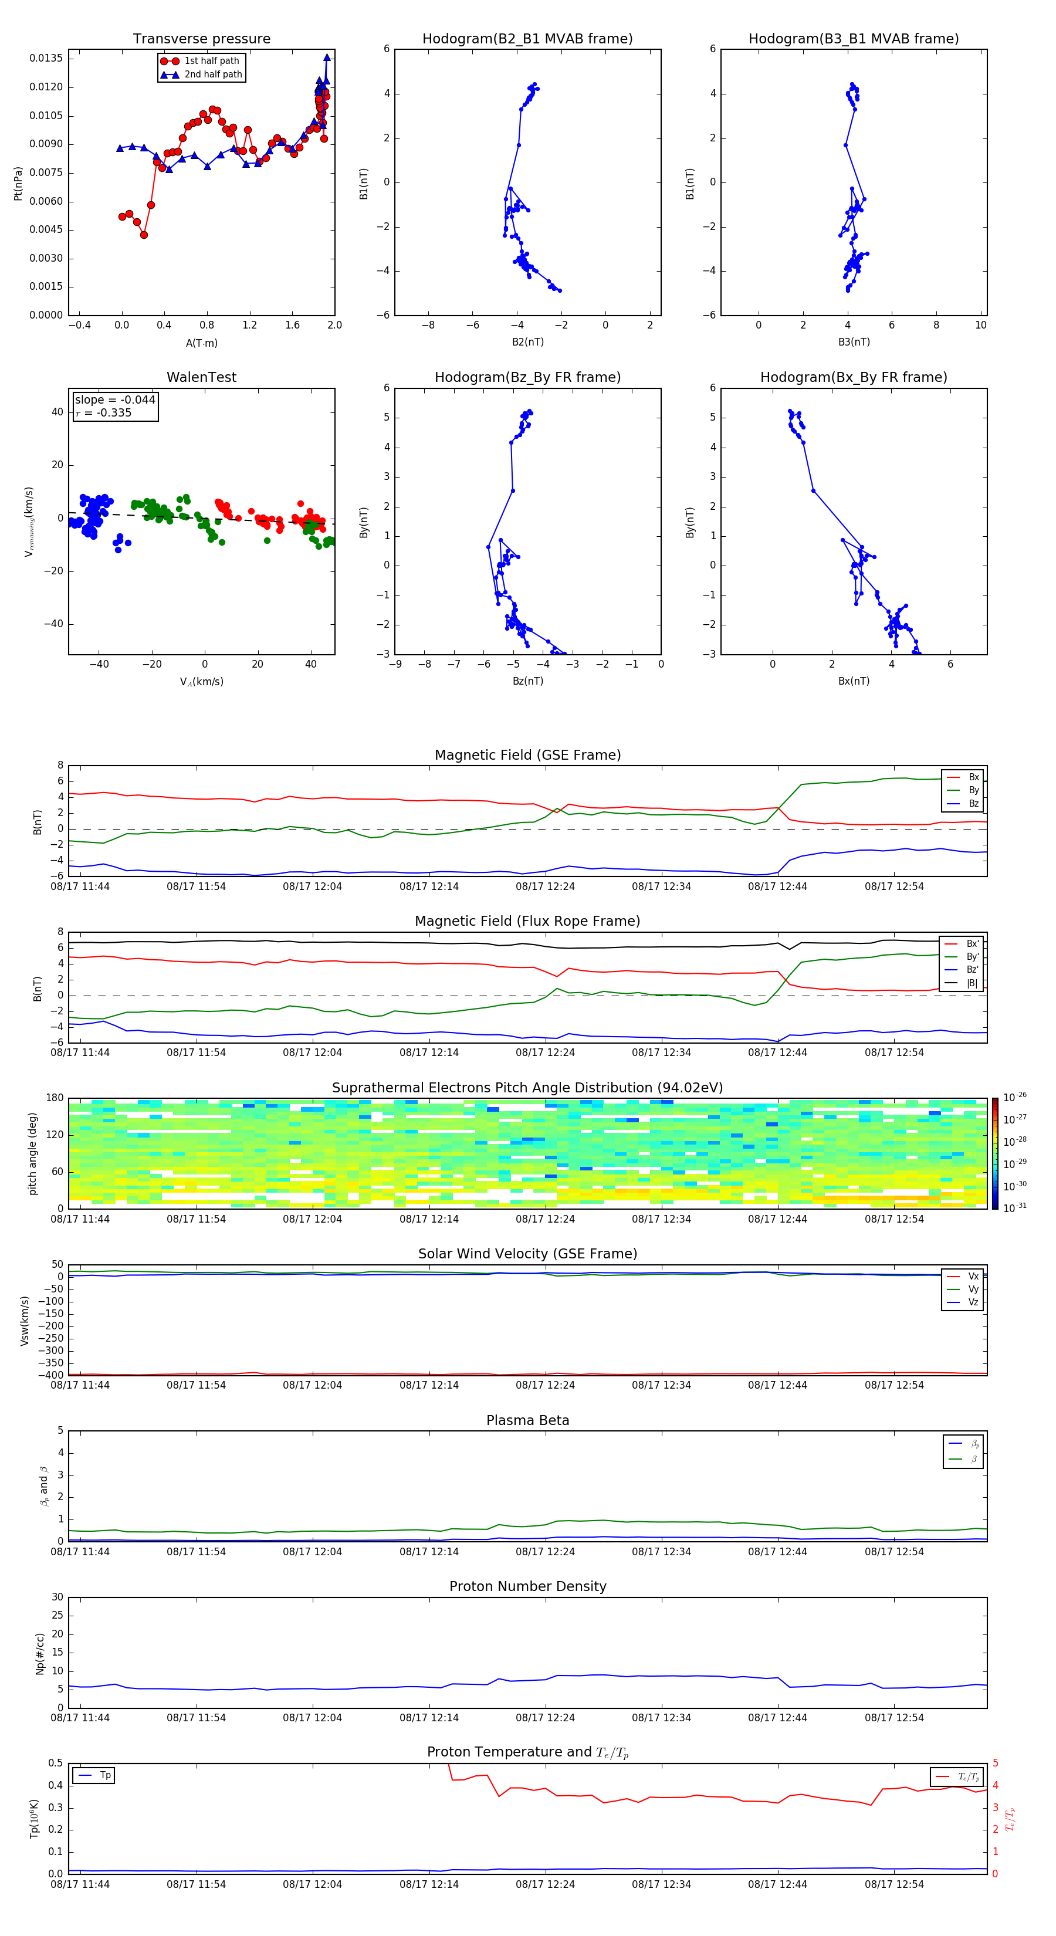Click the 'Bz(nT)' x-axis label
This screenshot has width=1056, height=1936.
527,681
